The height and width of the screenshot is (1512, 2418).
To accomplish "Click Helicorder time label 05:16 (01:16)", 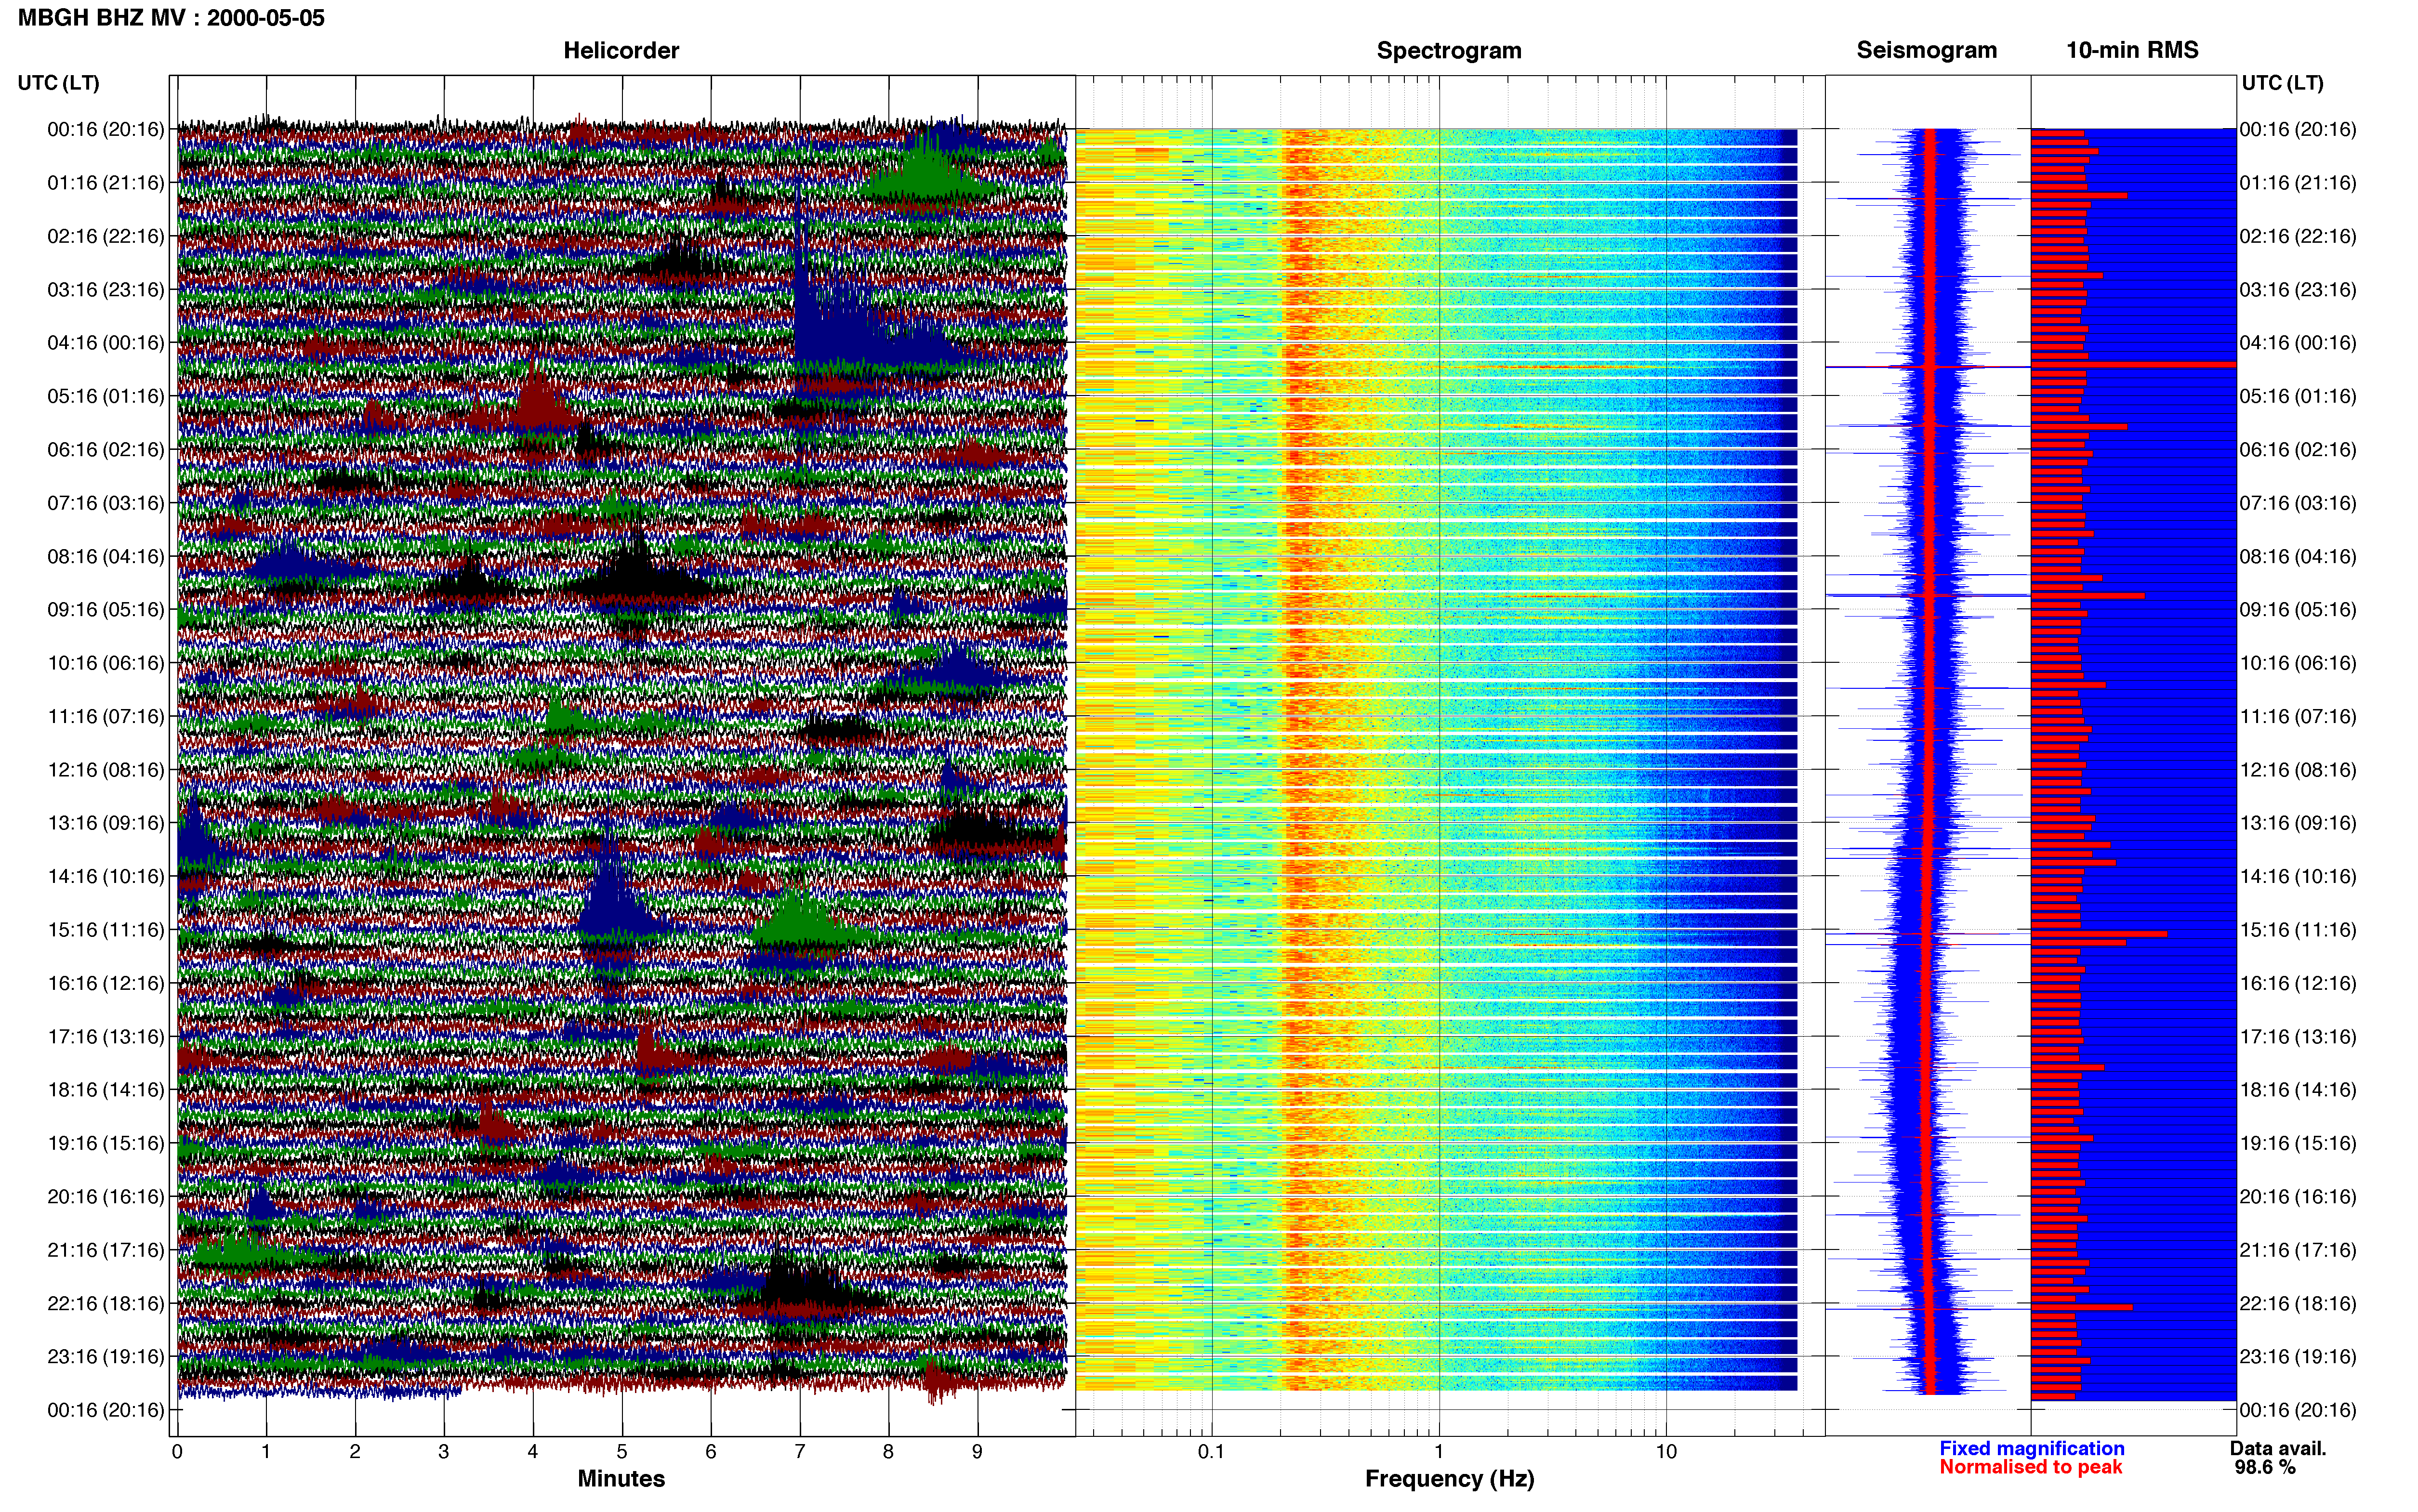I will (x=105, y=396).
